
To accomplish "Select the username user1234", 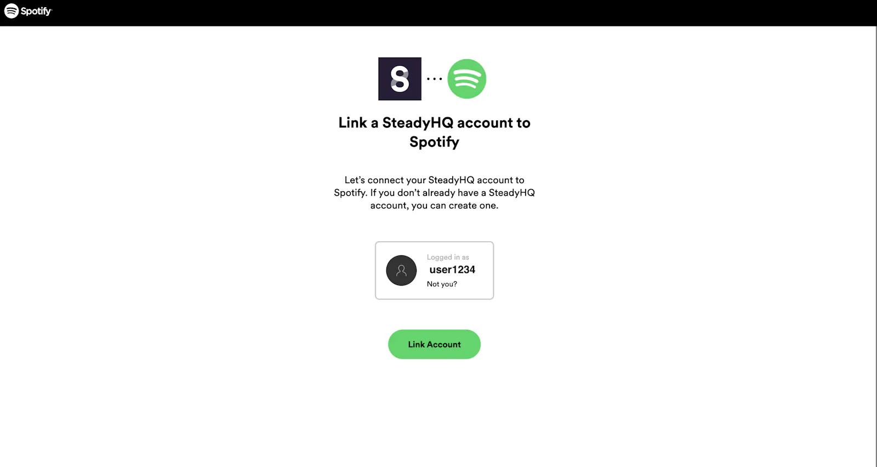I will pos(452,270).
